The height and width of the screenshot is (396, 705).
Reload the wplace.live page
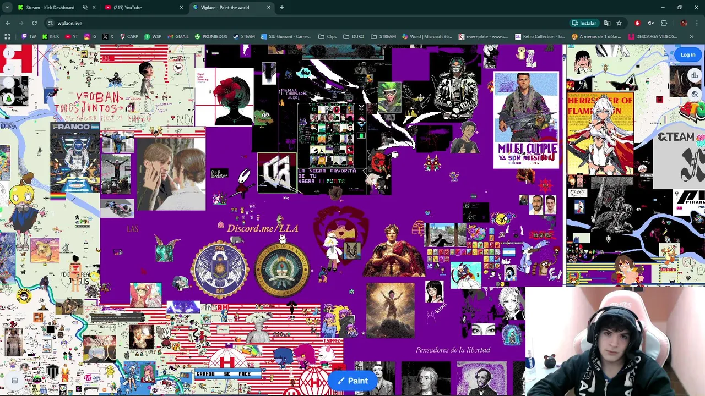click(34, 23)
